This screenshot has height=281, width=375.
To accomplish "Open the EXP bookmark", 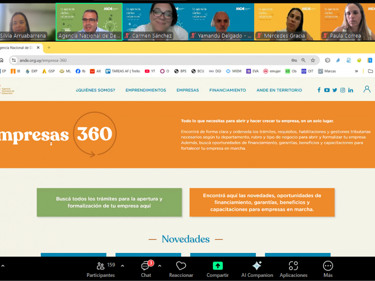I will 31,71.
